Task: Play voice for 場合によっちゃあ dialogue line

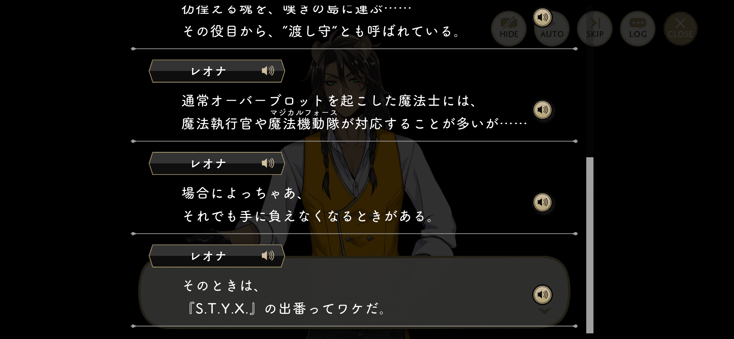Action: click(x=542, y=202)
